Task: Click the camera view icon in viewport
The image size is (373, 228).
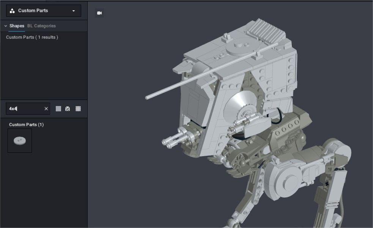Action: pos(99,13)
